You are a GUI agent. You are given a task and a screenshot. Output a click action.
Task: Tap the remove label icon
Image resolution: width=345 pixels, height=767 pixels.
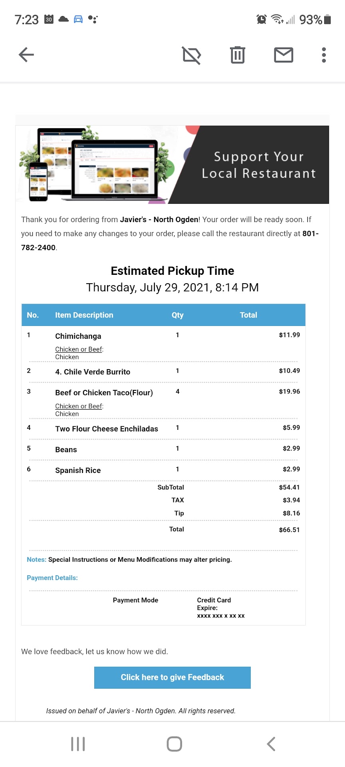coord(192,55)
